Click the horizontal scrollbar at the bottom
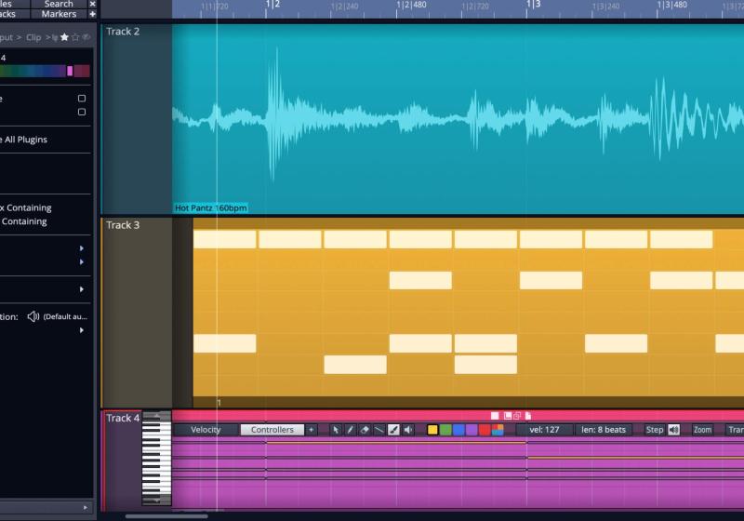 (x=166, y=516)
